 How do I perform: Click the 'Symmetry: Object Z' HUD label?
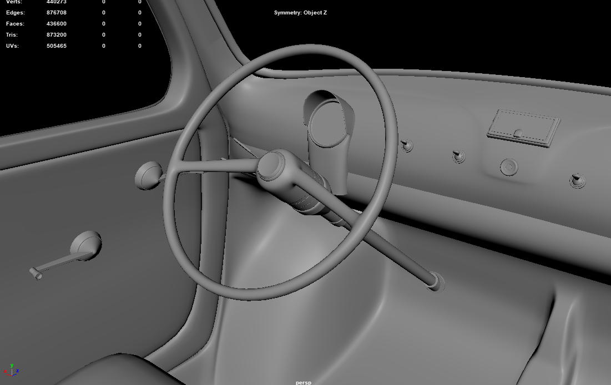click(300, 12)
